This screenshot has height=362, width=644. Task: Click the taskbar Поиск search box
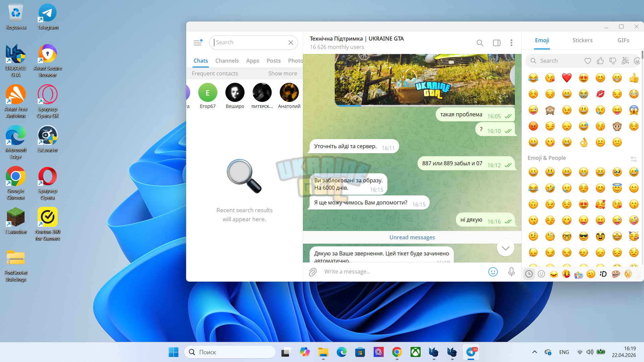230,352
